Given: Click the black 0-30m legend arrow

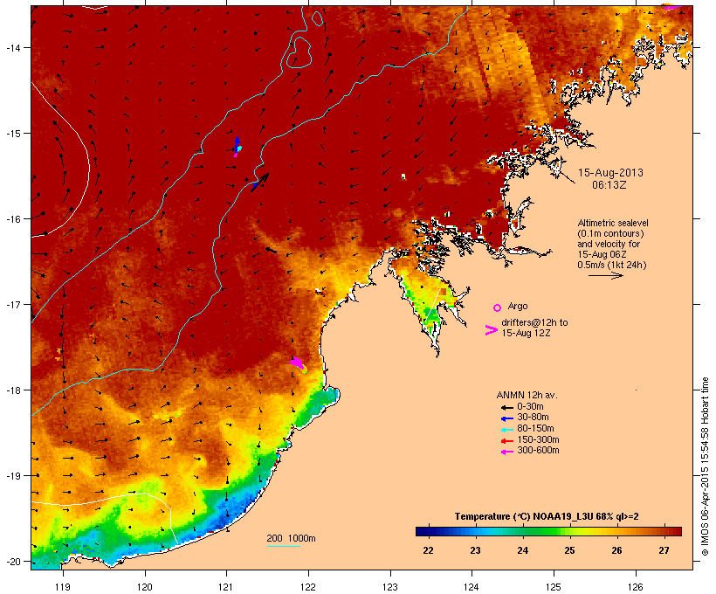Looking at the screenshot, I should coord(506,407).
